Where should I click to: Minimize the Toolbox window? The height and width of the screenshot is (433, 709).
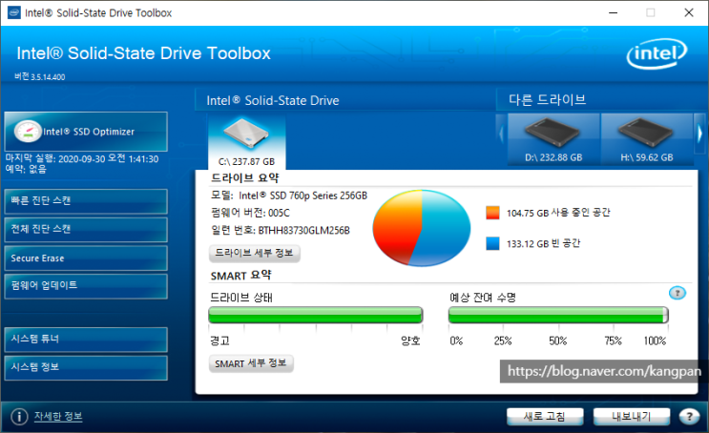(x=614, y=12)
